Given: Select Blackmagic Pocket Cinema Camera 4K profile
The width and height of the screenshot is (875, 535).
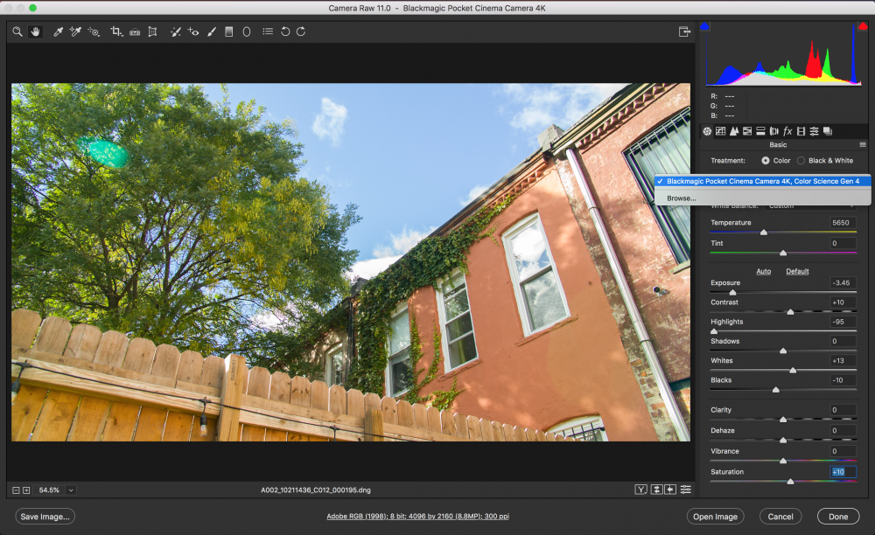Looking at the screenshot, I should 762,181.
